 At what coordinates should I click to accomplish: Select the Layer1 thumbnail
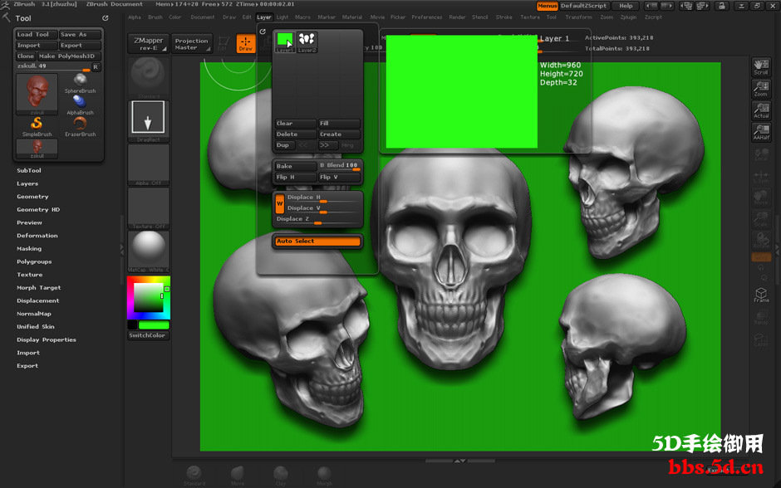[285, 41]
